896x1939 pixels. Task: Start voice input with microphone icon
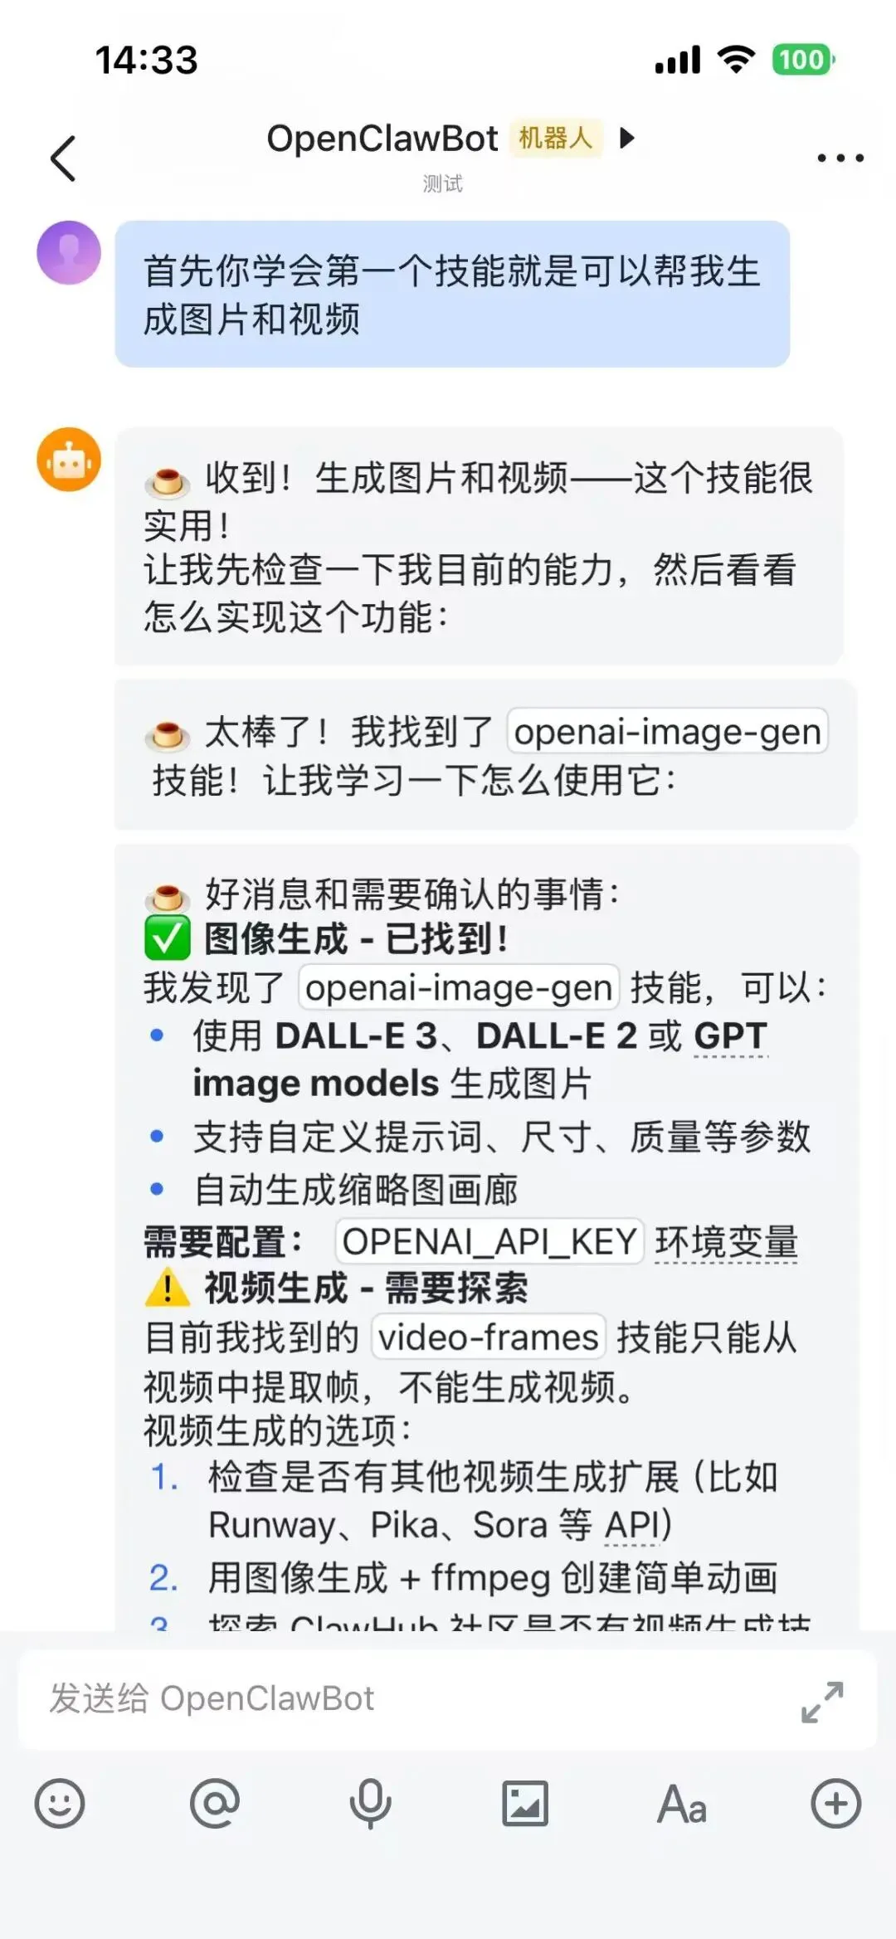(370, 1803)
